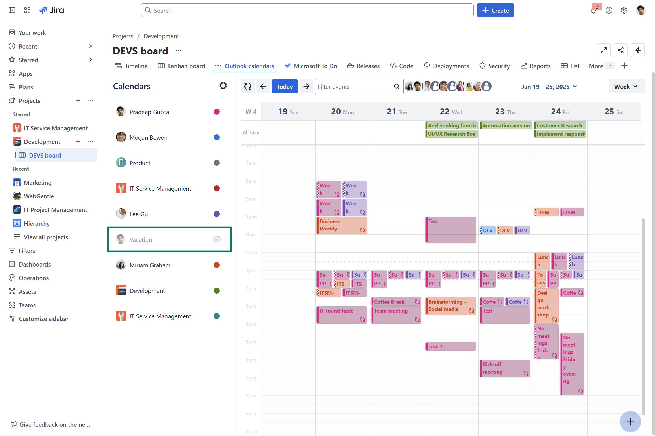Open the Calendars settings gear
Viewport: 655px width, 436px height.
coord(223,85)
